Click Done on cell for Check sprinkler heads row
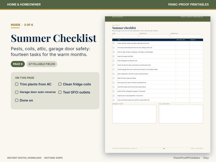Screen dimensions: 216x162 [196, 43]
